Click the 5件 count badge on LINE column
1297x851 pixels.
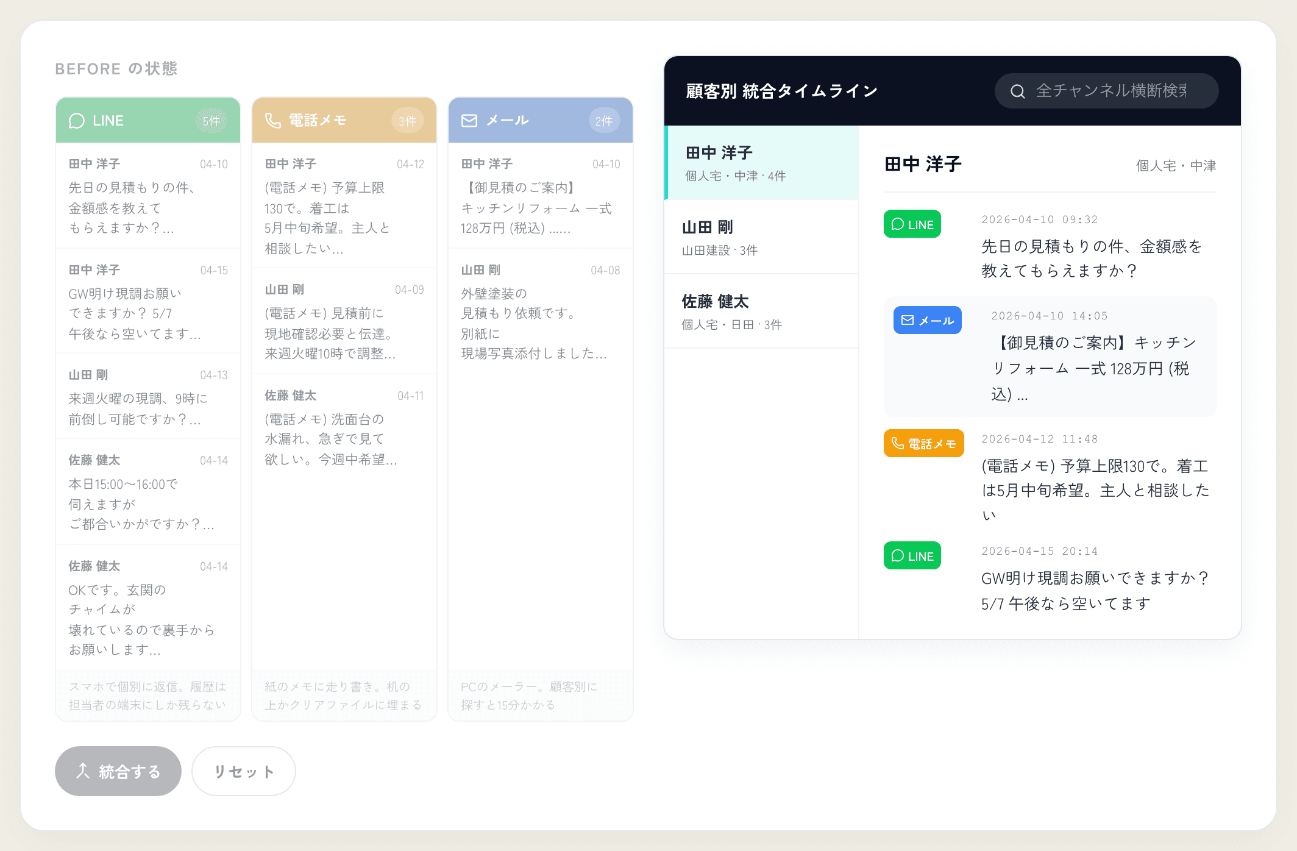(211, 121)
